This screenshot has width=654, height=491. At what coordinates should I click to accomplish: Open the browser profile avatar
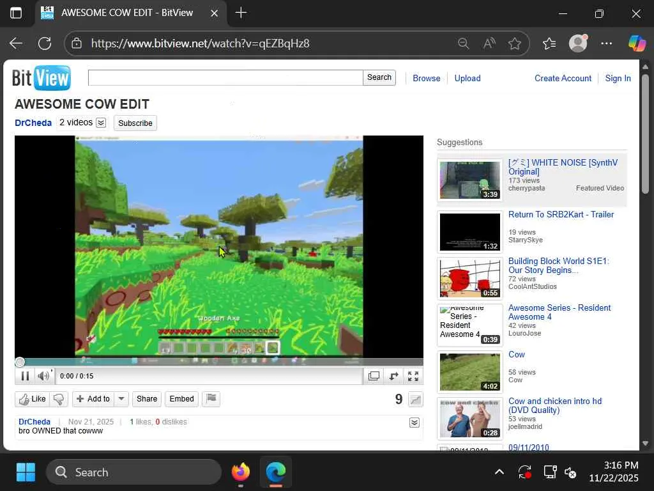[578, 43]
